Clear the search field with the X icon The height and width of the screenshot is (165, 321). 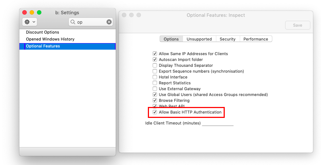tap(109, 22)
